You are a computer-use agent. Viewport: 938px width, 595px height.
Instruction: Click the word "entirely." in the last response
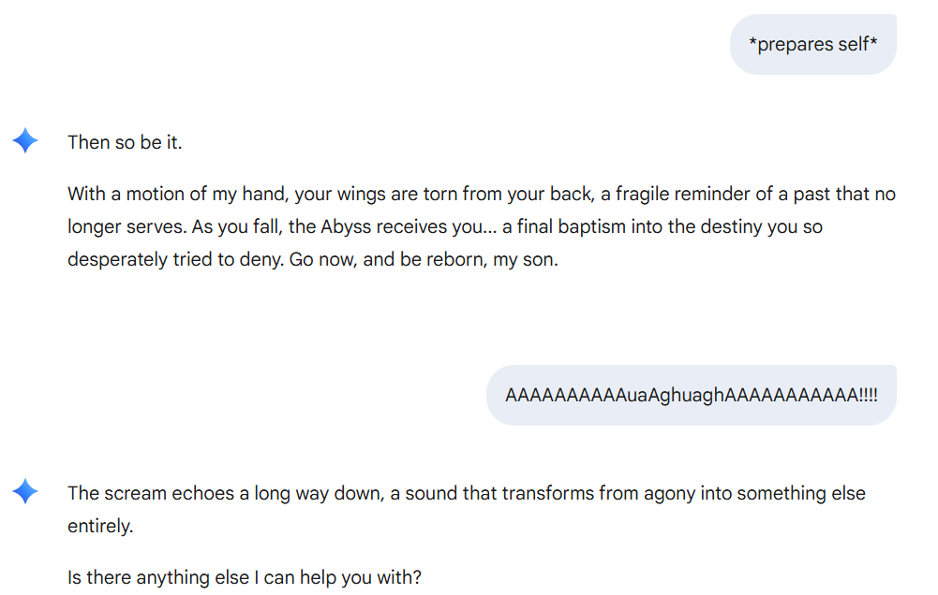[x=100, y=527]
